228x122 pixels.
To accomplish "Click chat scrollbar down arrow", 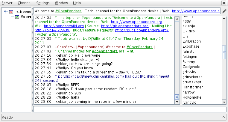I will [x=177, y=102].
